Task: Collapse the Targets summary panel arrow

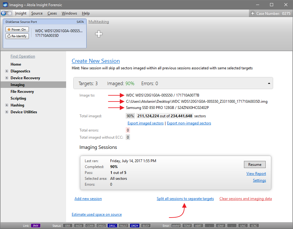Action: pos(268,84)
